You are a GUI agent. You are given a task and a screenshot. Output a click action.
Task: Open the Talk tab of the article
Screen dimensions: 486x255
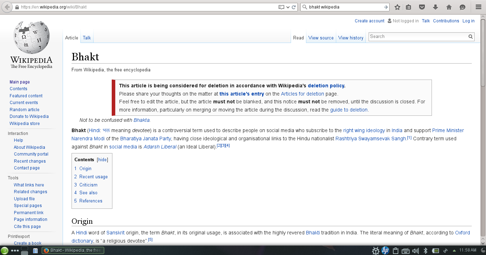[x=87, y=38]
